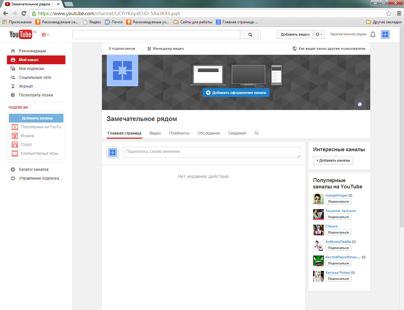Close the Замечательное рядом browser tab
Image resolution: width=404 pixels, height=310 pixels.
pyautogui.click(x=58, y=4)
